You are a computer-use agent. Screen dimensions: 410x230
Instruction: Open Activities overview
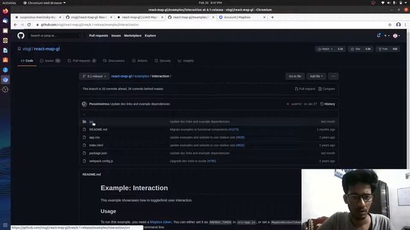(x=9, y=3)
